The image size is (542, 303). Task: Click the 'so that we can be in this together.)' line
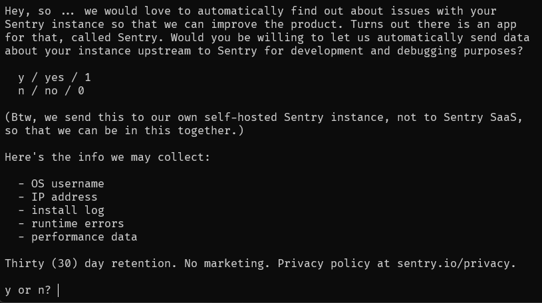coord(124,131)
